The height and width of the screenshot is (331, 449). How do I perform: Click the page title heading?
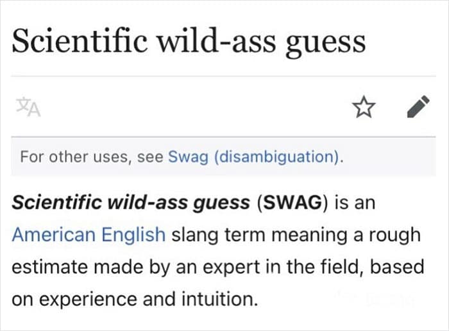[x=189, y=41]
